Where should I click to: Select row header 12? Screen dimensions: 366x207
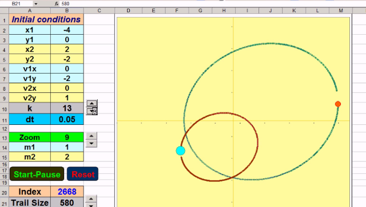point(5,128)
